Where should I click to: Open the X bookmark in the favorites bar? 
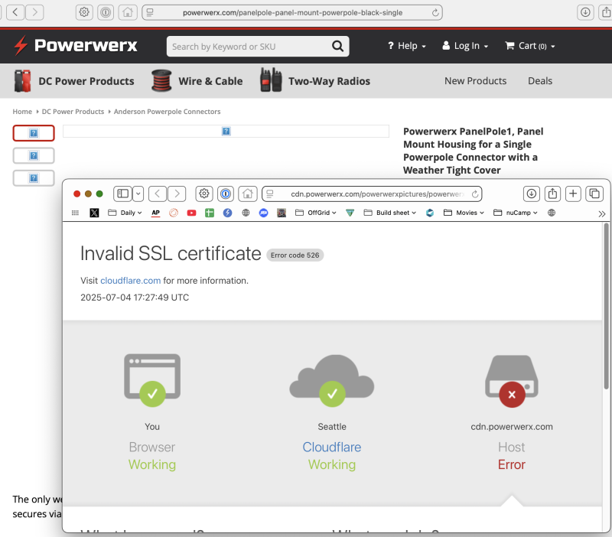pyautogui.click(x=94, y=213)
